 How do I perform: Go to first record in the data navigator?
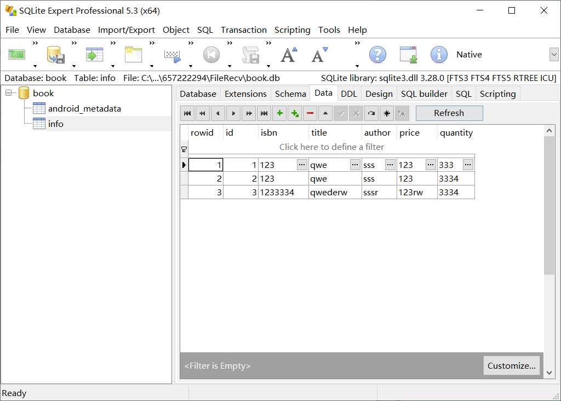click(x=187, y=113)
